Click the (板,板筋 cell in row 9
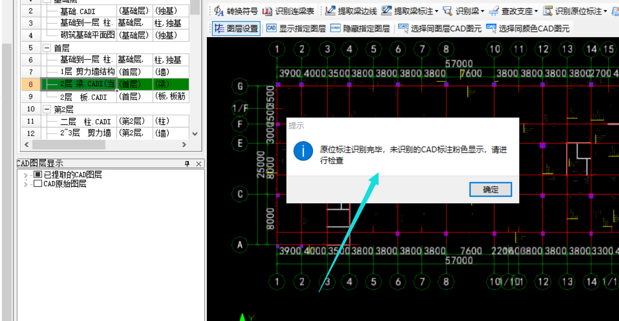The width and height of the screenshot is (619, 321). tap(171, 97)
